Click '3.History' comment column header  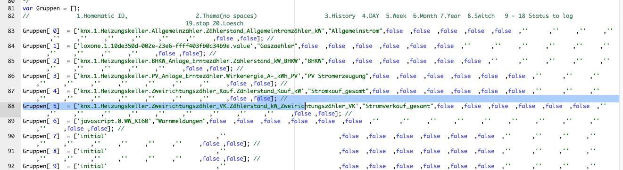point(340,16)
